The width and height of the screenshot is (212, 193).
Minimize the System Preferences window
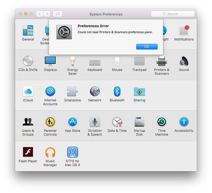click(x=26, y=14)
